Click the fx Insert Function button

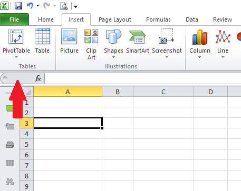38,78
